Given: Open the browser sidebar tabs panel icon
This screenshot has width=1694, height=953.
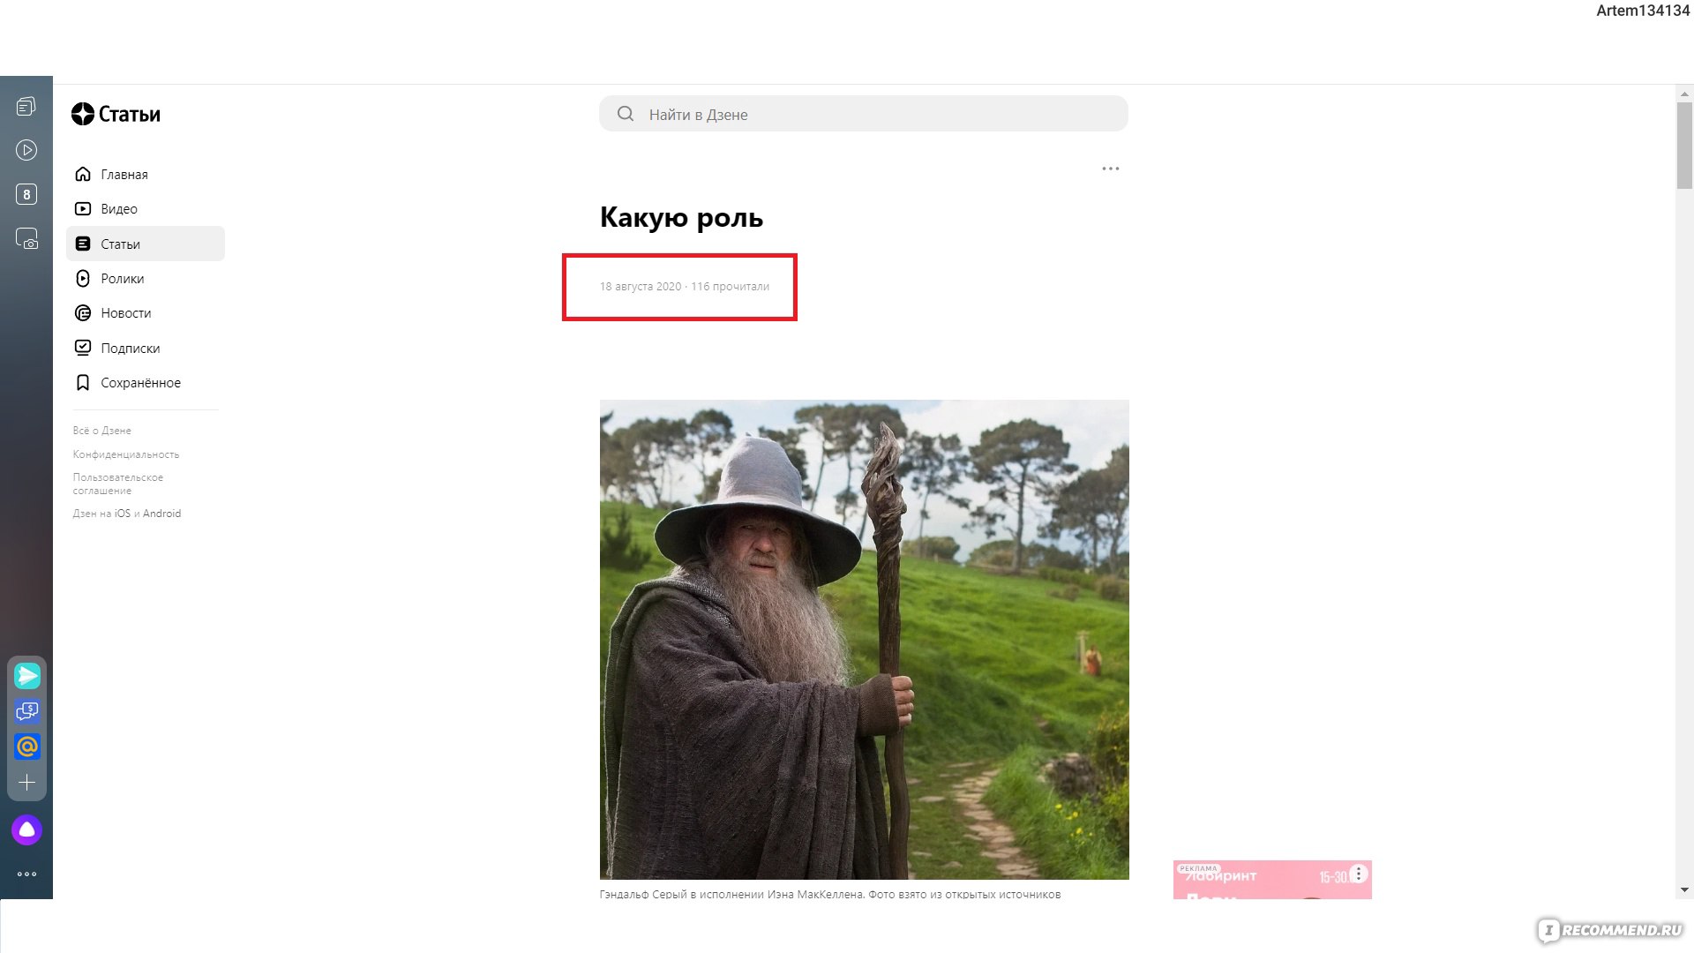Looking at the screenshot, I should (26, 107).
